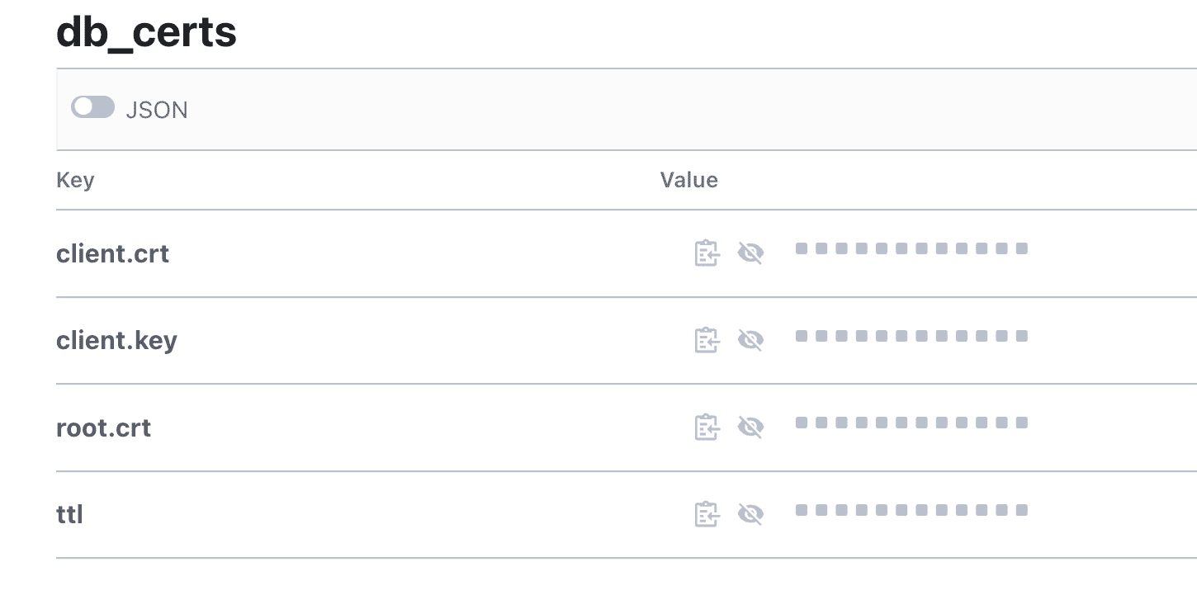This screenshot has height=614, width=1197.
Task: Click the JSON label beside the switch
Action: 157,110
